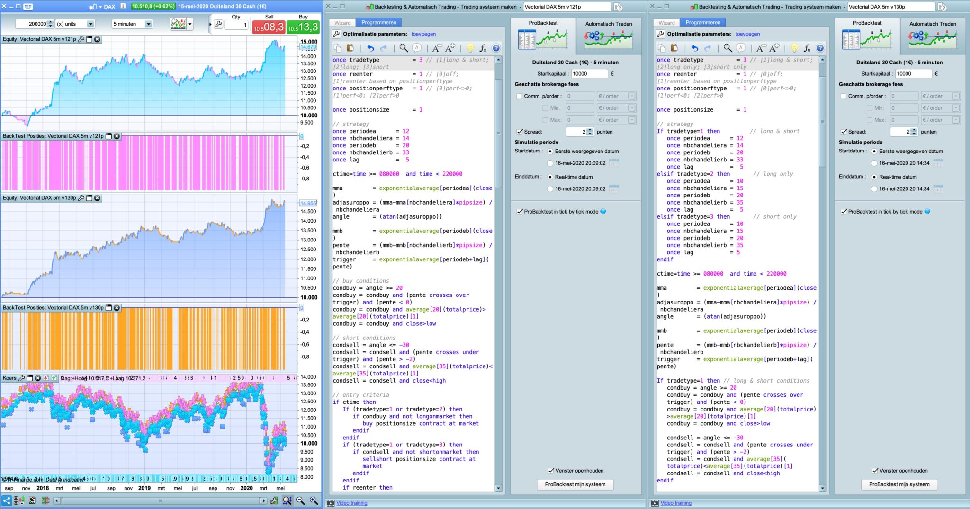Screen dimensions: 970x509
Task: Open the fx function library in v121p editor
Action: 483,48
